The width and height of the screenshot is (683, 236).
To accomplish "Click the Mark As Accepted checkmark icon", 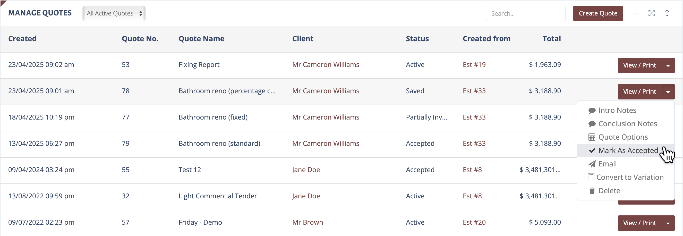I will (x=592, y=151).
